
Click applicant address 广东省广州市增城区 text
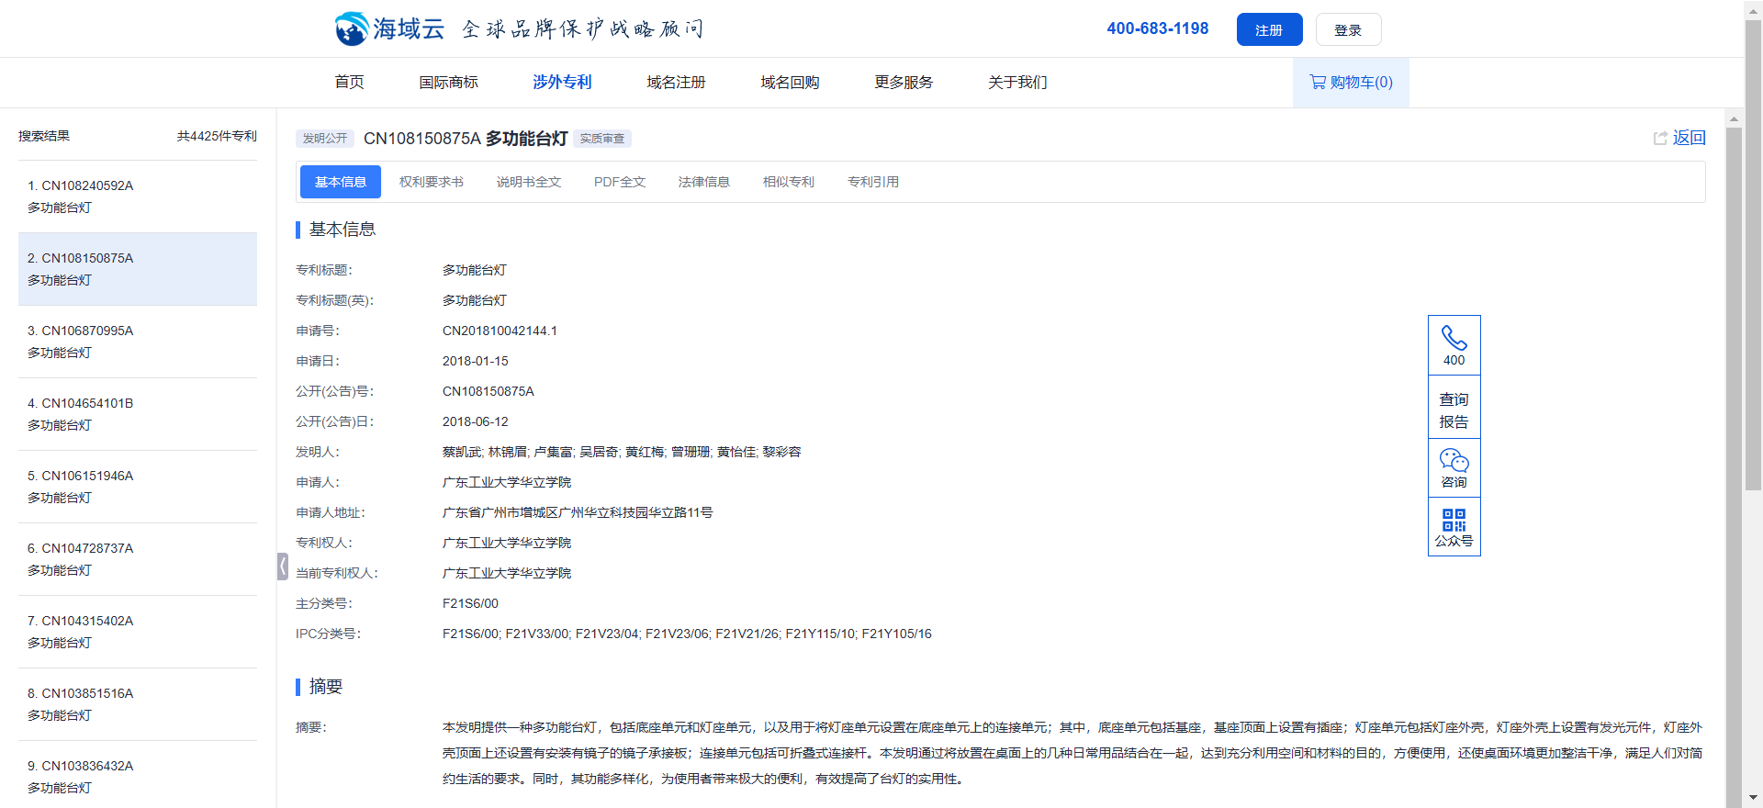click(578, 512)
